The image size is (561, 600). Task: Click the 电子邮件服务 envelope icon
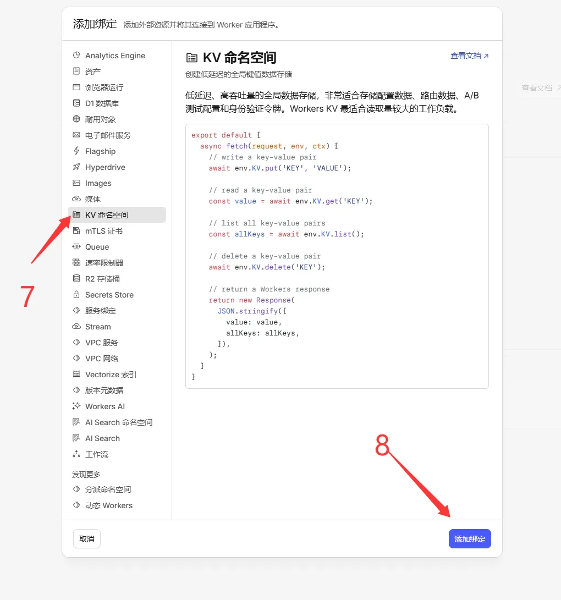tap(76, 135)
